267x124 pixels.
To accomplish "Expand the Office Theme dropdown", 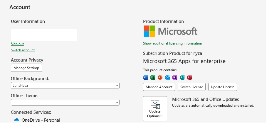I will point(65,102).
